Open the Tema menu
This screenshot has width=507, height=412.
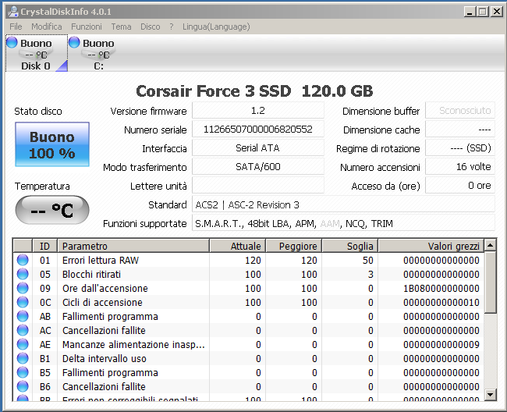click(121, 27)
